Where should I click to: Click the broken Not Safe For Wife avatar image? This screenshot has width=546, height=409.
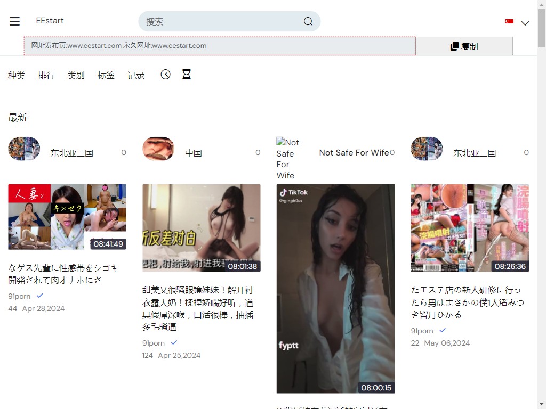[x=288, y=158]
